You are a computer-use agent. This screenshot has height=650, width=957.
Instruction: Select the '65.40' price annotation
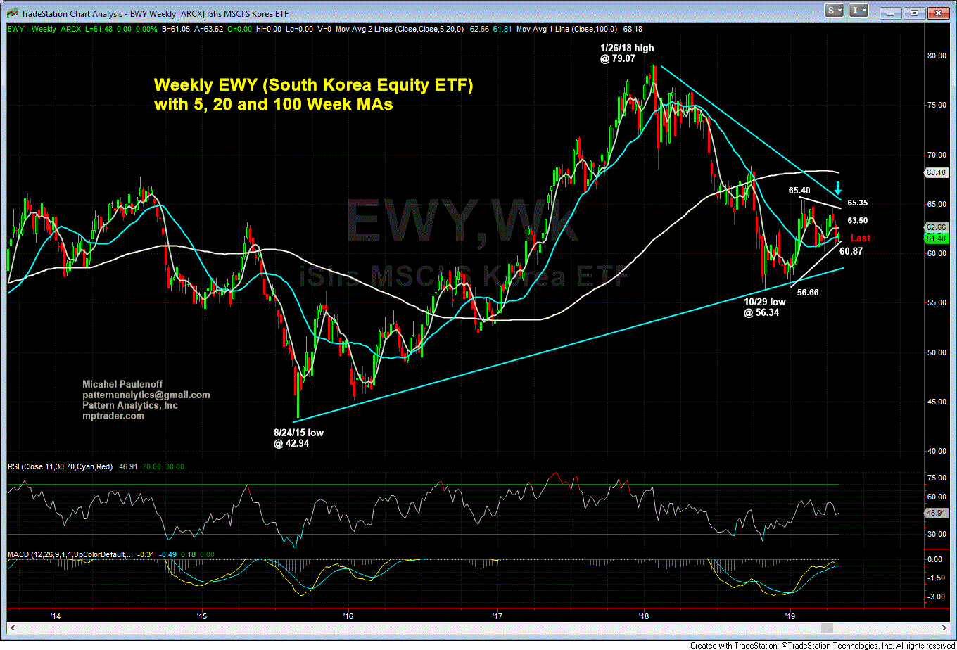pyautogui.click(x=799, y=190)
